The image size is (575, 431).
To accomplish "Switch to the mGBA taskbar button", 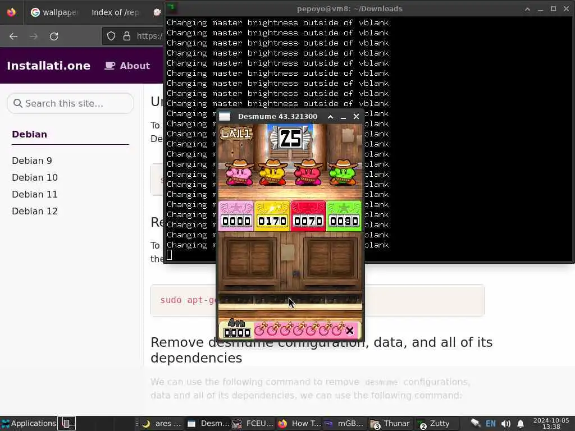I will (x=344, y=423).
